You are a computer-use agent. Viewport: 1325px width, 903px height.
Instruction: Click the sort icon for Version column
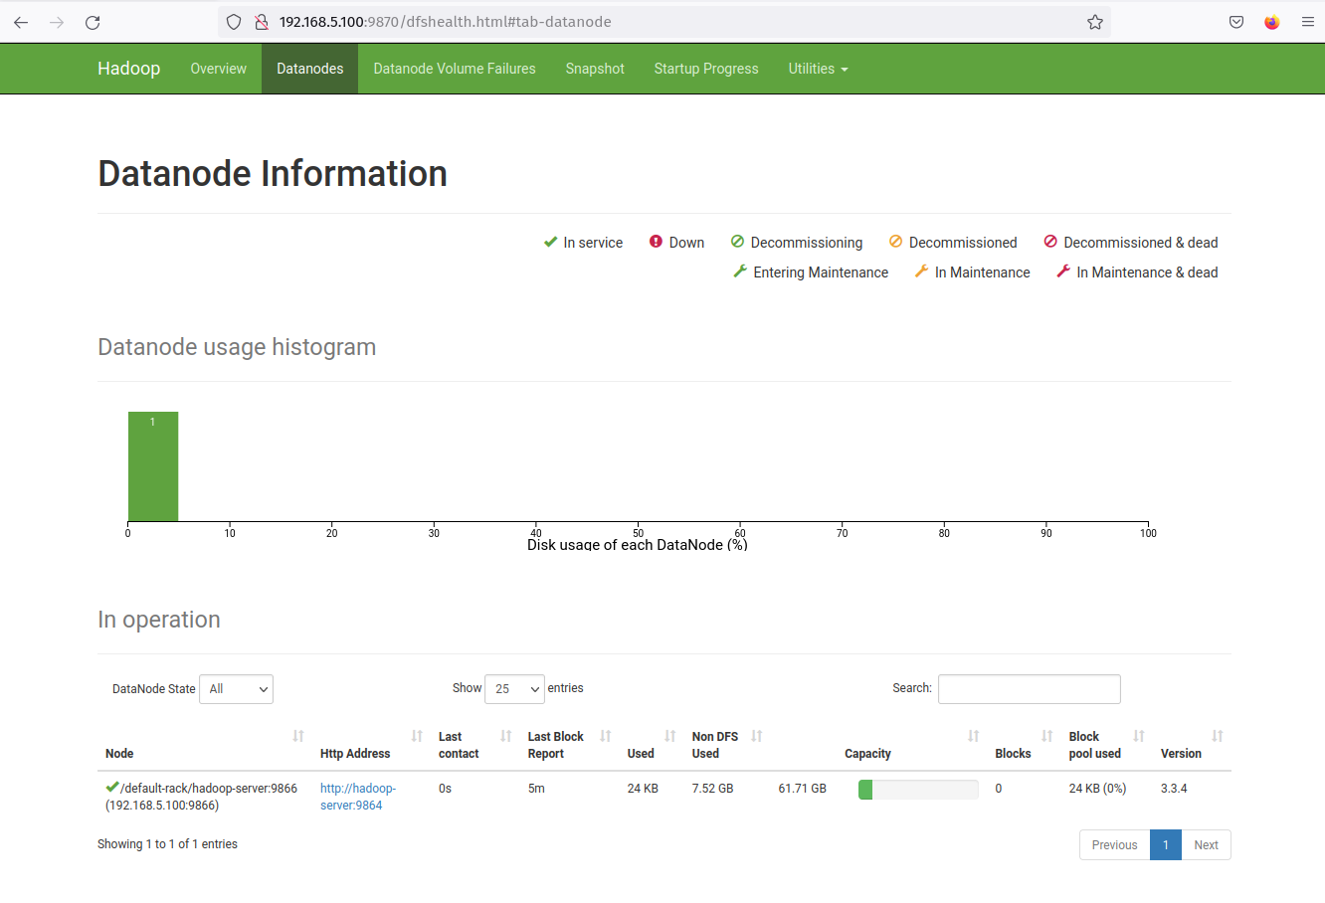1217,736
